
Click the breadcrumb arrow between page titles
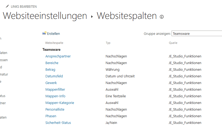pos(92,17)
